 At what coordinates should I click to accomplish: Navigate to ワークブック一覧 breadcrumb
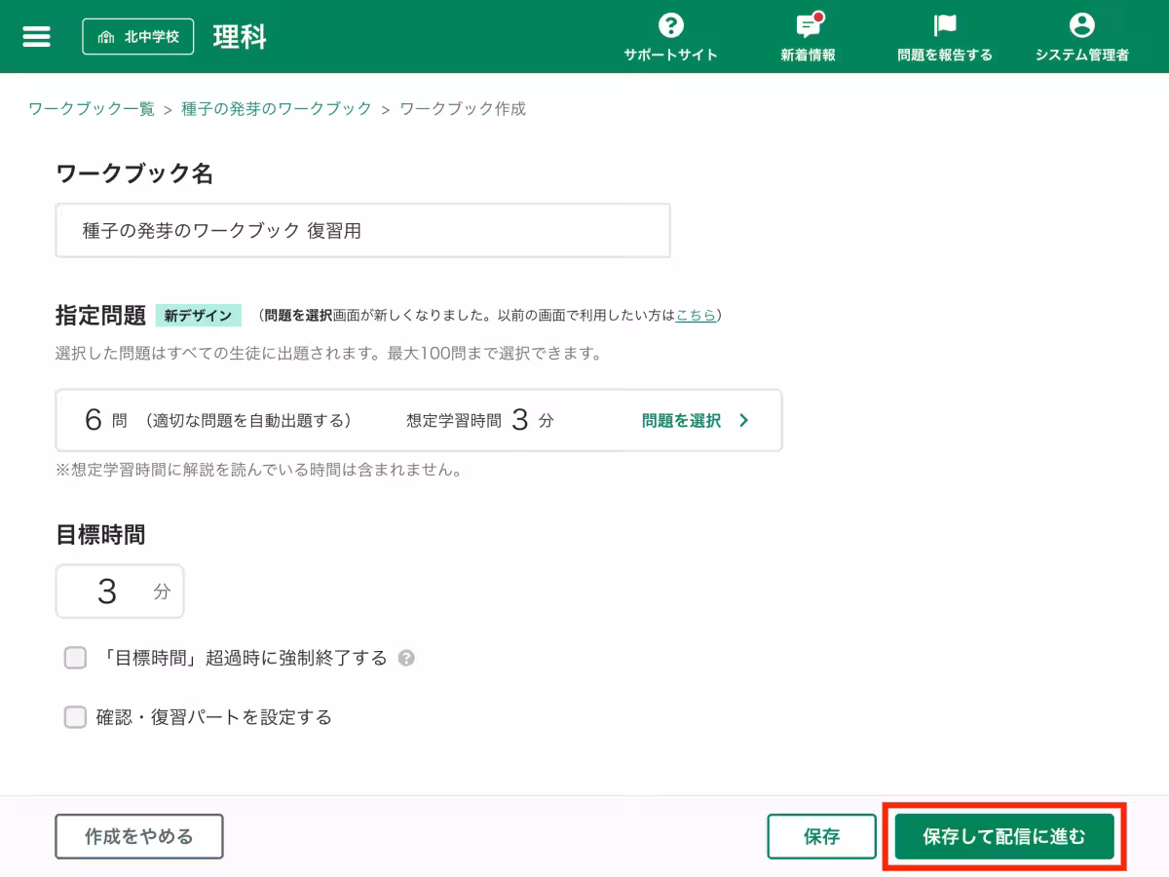89,109
